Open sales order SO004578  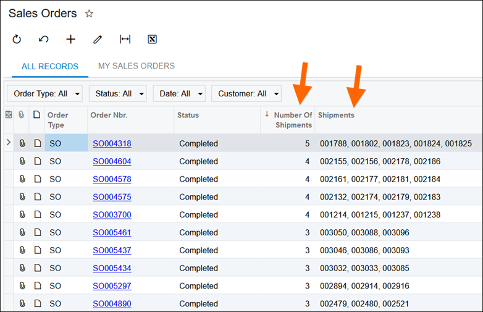[112, 179]
